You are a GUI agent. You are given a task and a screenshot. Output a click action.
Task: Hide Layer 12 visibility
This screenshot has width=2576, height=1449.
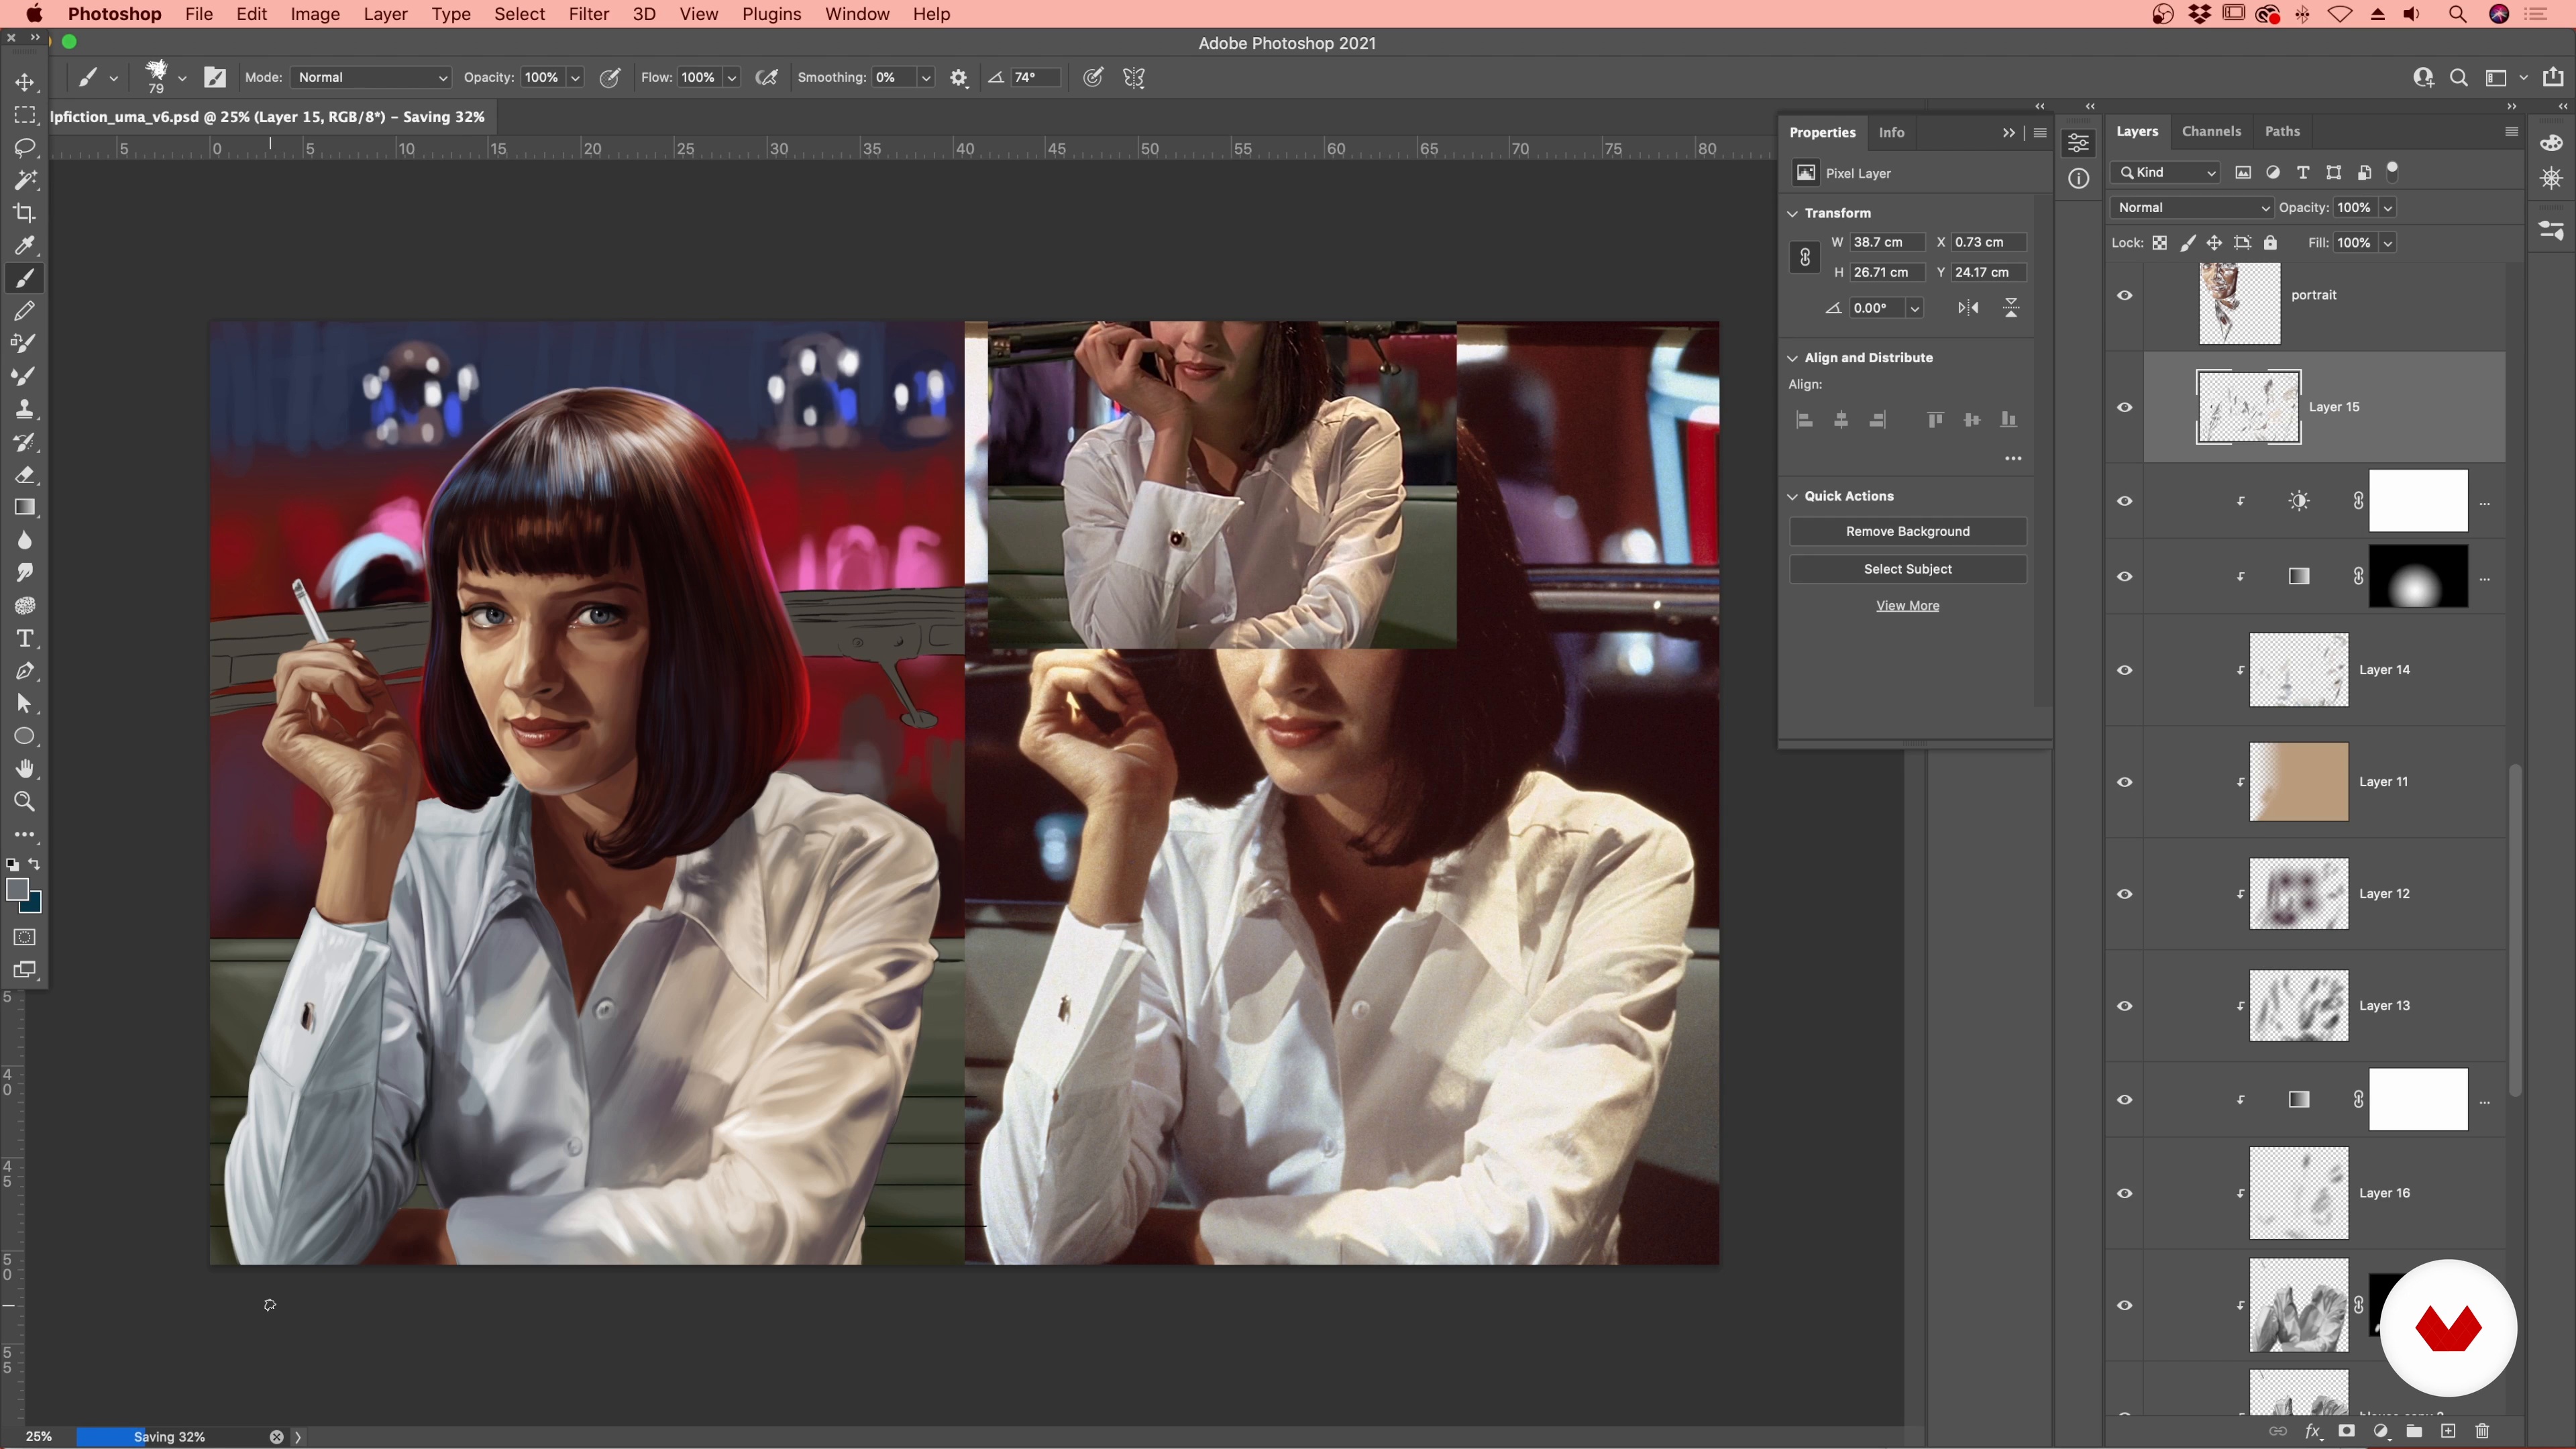(x=2125, y=894)
